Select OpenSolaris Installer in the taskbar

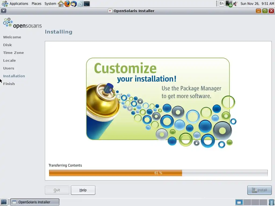35,202
